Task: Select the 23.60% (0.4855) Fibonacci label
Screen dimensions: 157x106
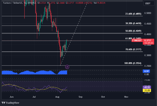Action: coord(133,14)
